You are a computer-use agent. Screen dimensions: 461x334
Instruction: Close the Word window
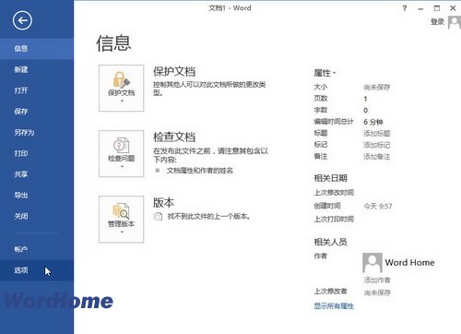coord(453,8)
